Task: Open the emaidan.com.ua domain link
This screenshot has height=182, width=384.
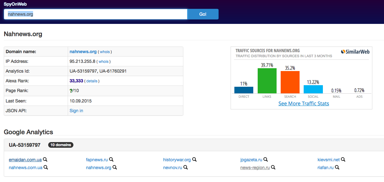Action: [x=25, y=160]
